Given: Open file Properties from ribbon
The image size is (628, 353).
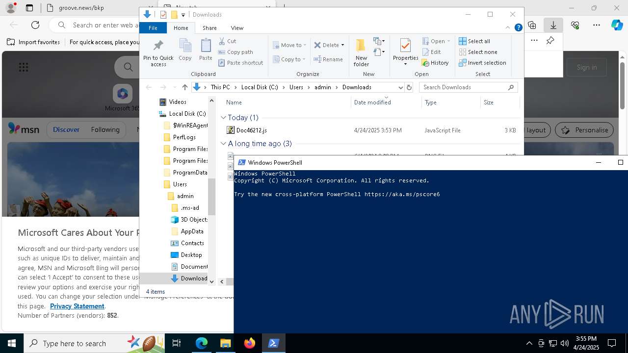Looking at the screenshot, I should click(405, 51).
